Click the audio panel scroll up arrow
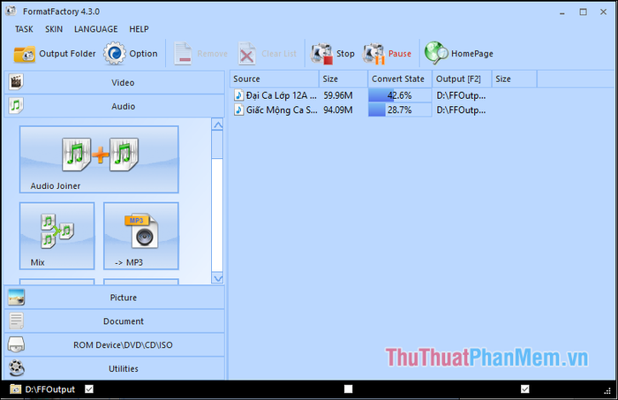Viewport: 618px width, 400px height. [217, 125]
